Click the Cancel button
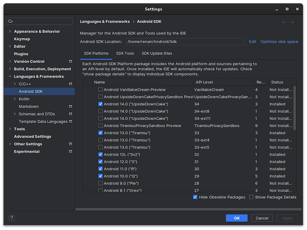The height and width of the screenshot is (230, 307). point(262,218)
